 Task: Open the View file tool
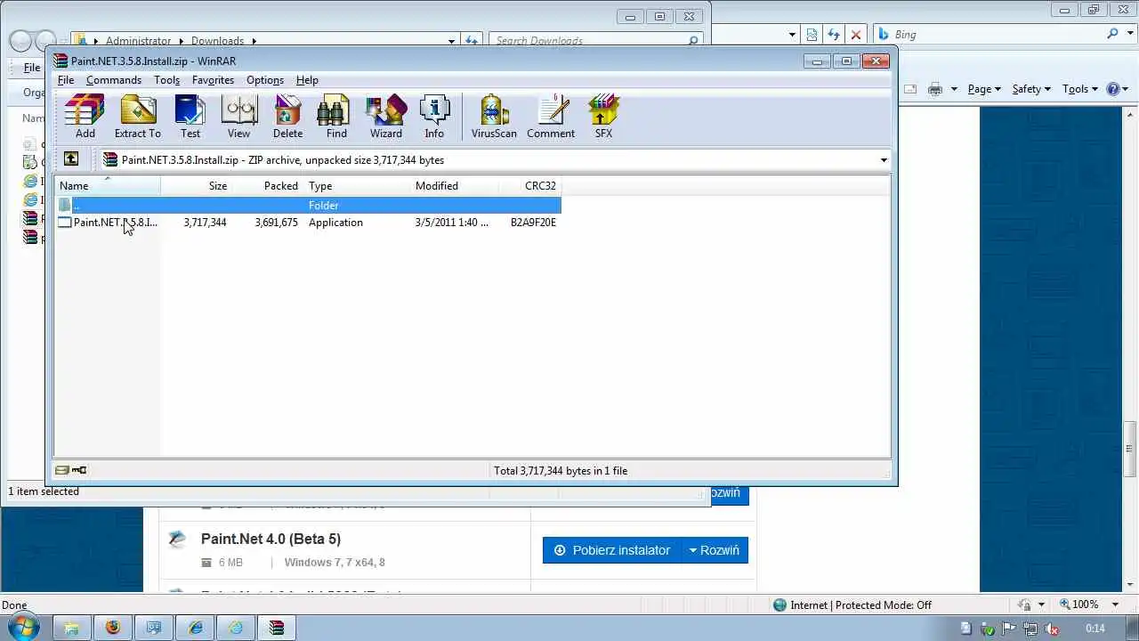(238, 117)
